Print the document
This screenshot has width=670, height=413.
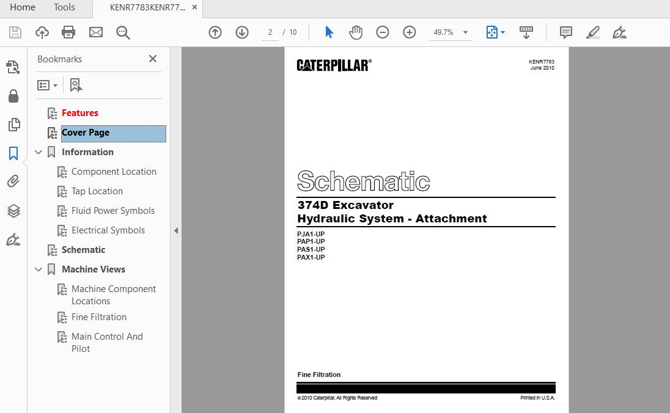point(68,32)
